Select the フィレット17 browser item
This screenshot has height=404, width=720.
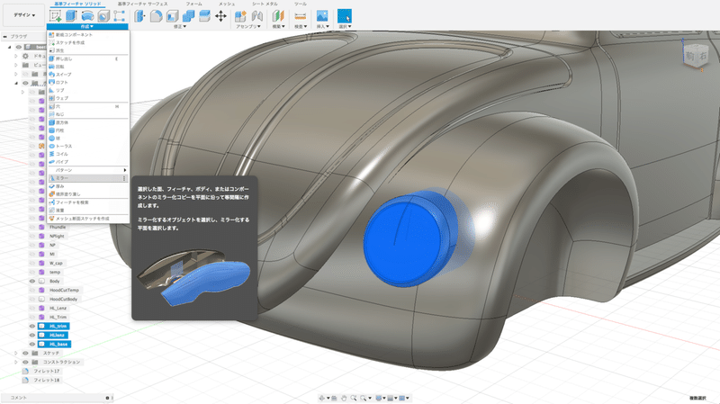point(47,371)
